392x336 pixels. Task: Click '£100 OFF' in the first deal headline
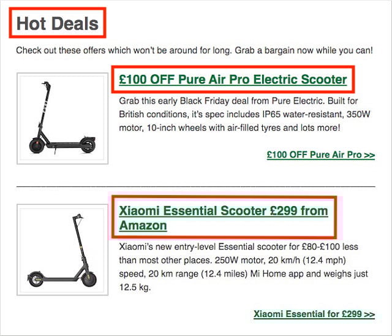(147, 80)
